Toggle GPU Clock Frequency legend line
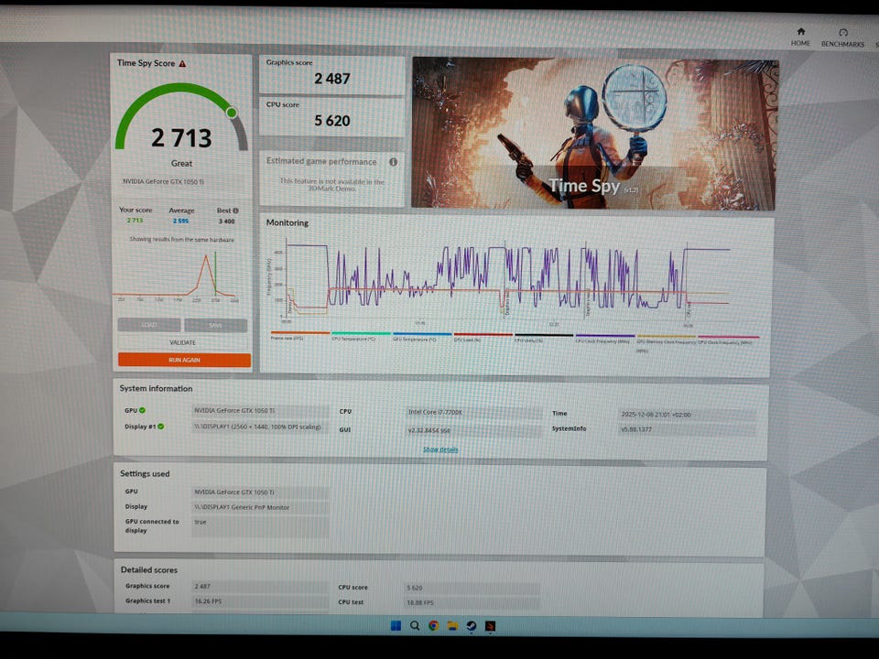879x659 pixels. (x=728, y=337)
